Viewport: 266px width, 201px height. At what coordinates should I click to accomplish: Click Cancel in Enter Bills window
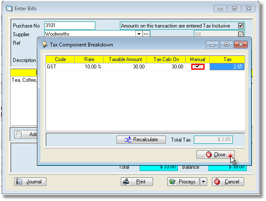tap(228, 182)
